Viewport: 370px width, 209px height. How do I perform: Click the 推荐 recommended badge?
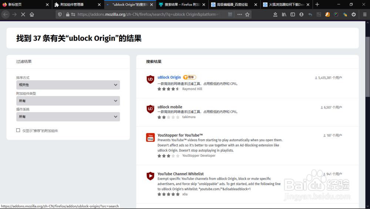[190, 77]
